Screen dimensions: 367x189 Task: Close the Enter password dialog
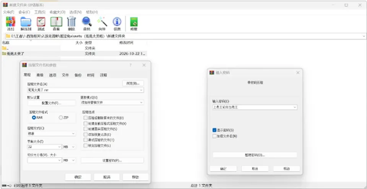[298, 73]
